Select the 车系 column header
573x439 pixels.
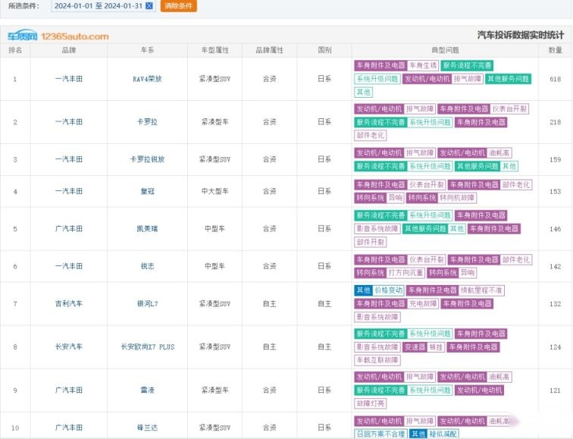[147, 50]
